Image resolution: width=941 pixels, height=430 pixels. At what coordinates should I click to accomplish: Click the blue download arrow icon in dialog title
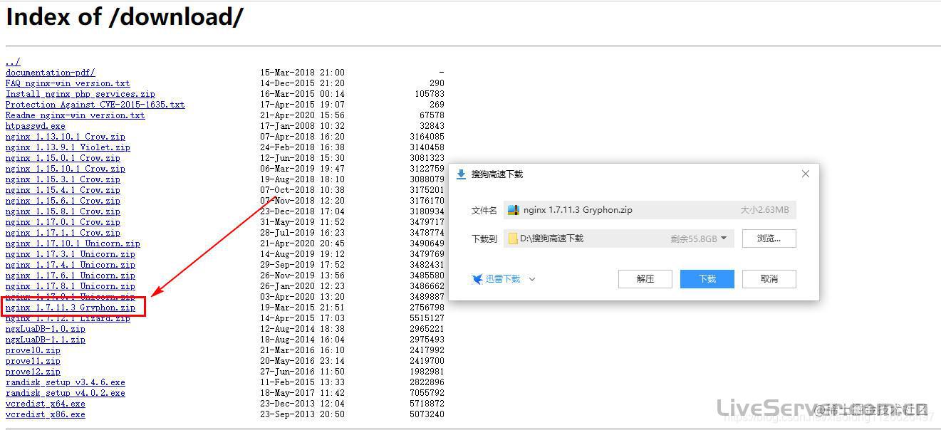[x=461, y=173]
